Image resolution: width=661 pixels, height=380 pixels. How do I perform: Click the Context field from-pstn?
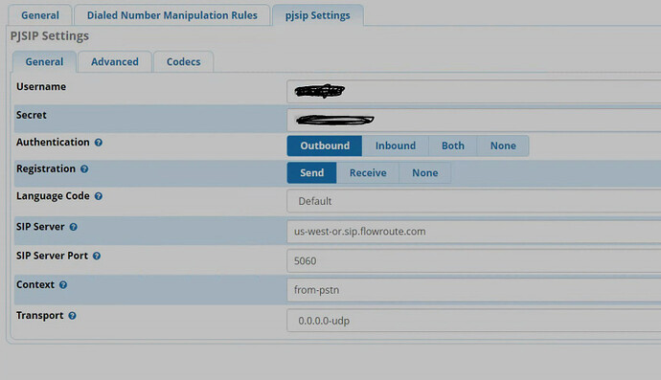474,290
